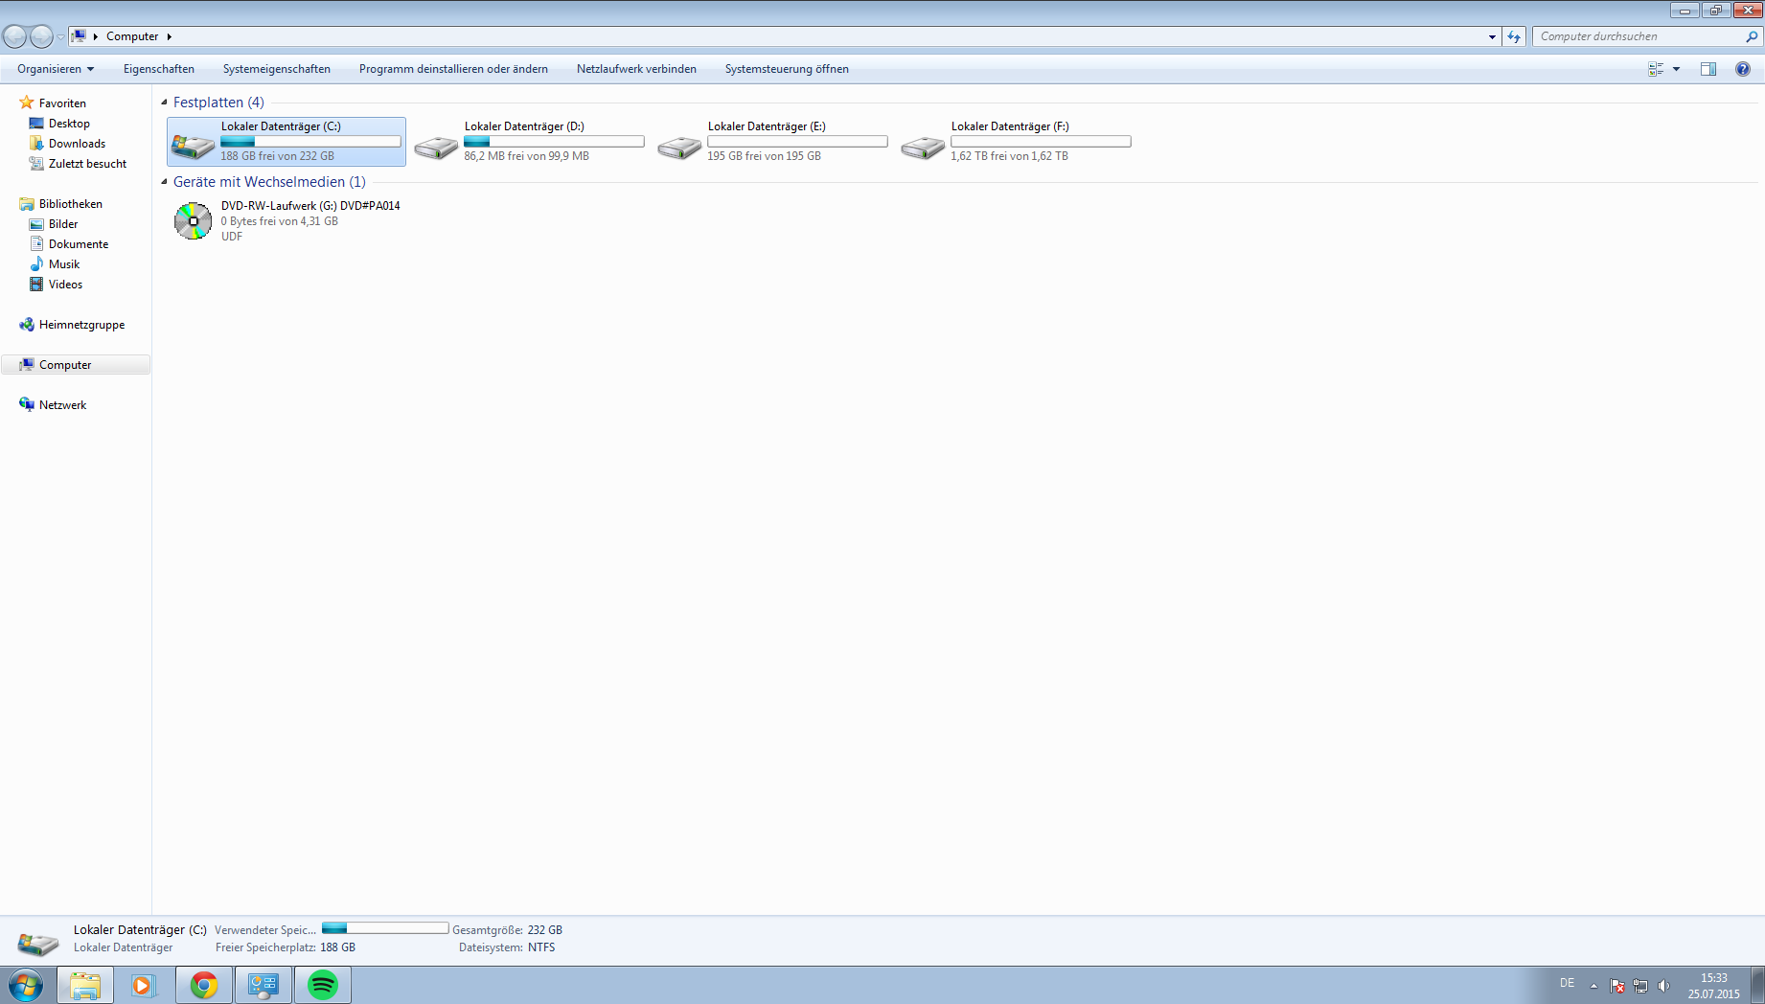Collapse the Festplatten (4) group
Viewport: 1765px width, 1004px height.
click(164, 102)
